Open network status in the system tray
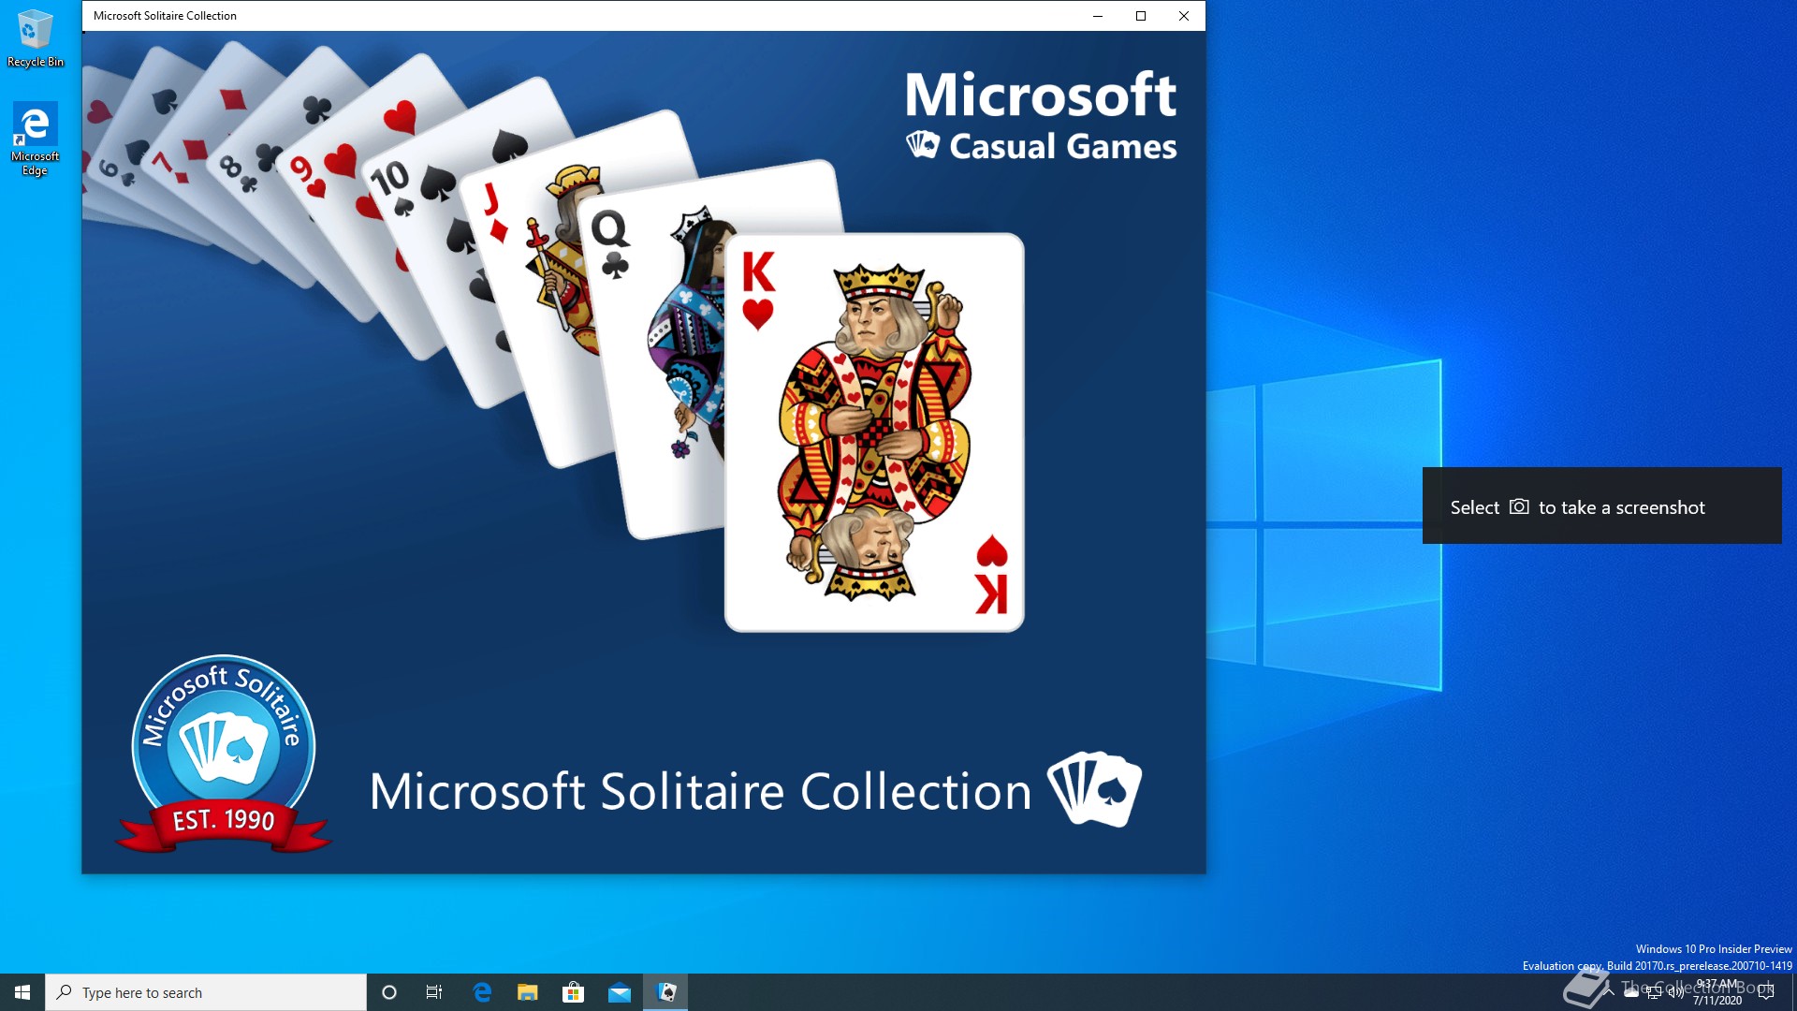 [x=1654, y=993]
